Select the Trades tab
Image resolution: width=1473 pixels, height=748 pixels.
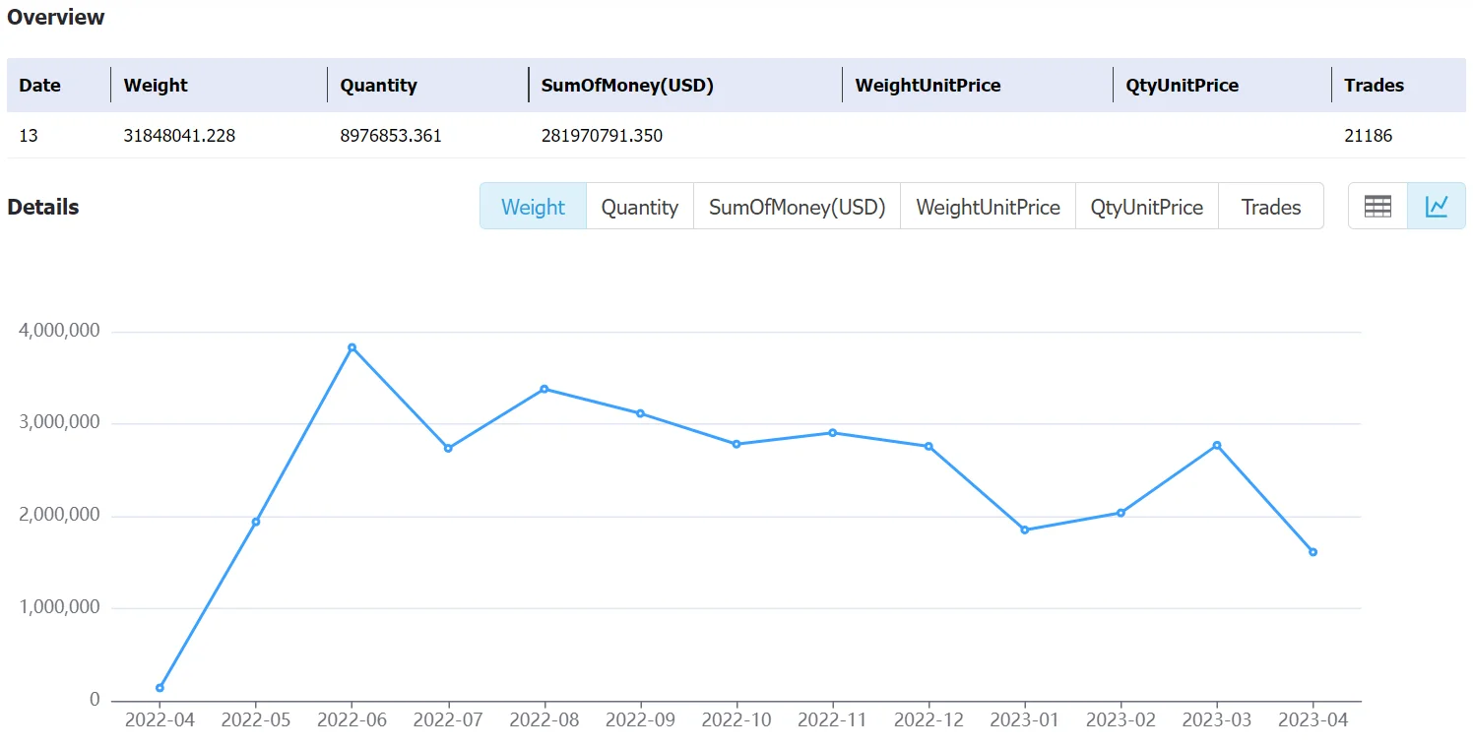tap(1271, 207)
